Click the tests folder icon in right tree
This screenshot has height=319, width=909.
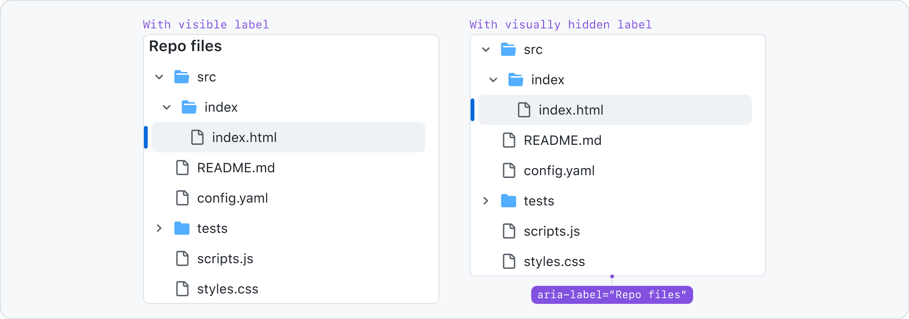tap(508, 201)
